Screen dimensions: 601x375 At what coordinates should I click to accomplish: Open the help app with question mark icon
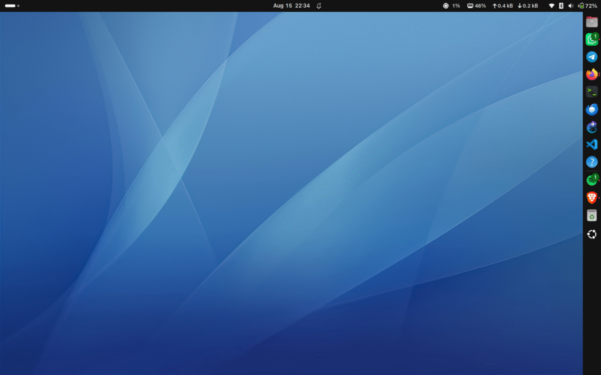592,162
